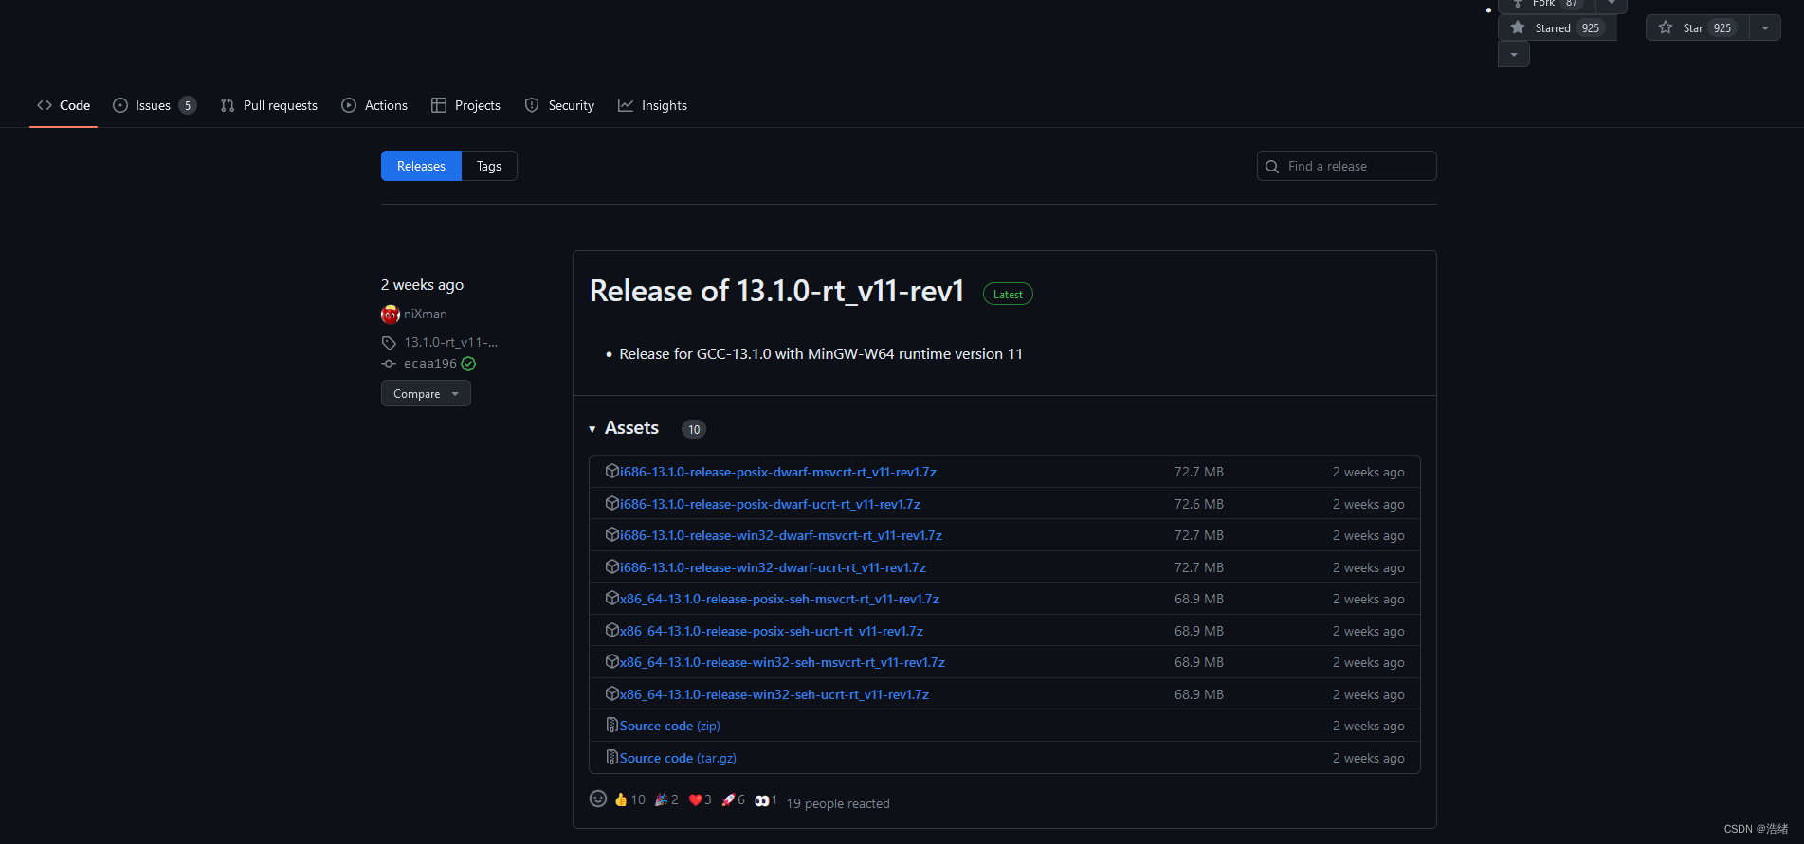Click the rocket reaction emoji

728,800
